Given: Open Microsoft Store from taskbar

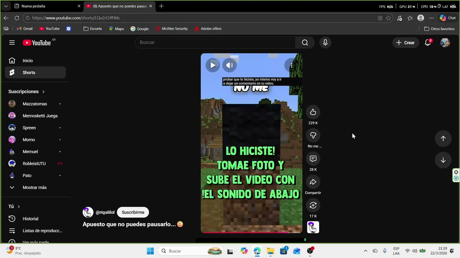Looking at the screenshot, I should click(x=284, y=251).
